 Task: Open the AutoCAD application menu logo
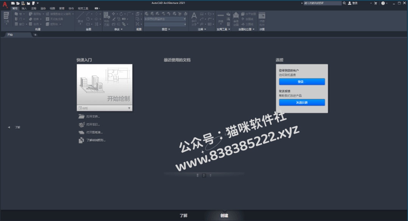(x=5, y=4)
